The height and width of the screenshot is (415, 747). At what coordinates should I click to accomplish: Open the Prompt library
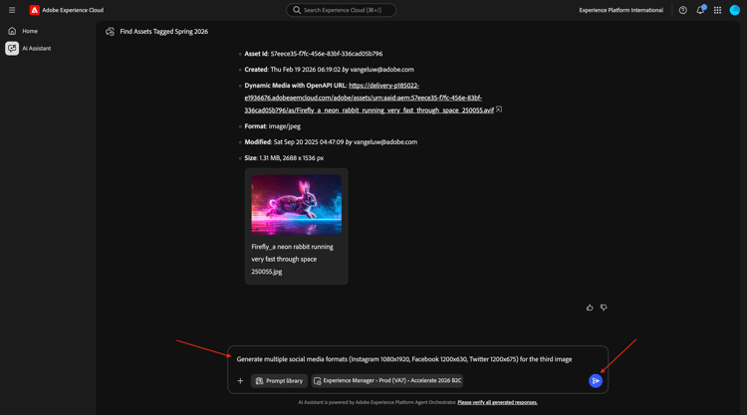click(x=279, y=381)
